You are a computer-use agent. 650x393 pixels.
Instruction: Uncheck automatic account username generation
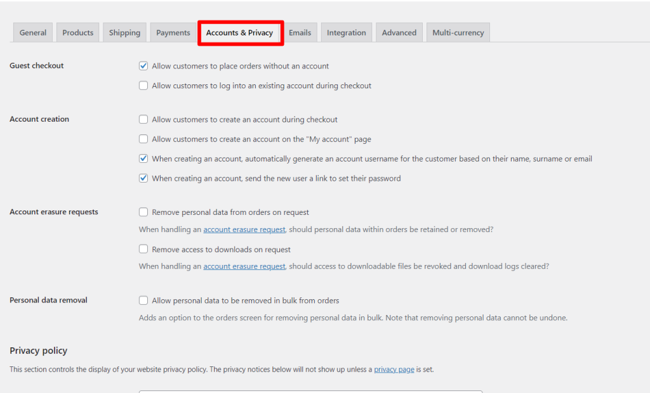[143, 158]
